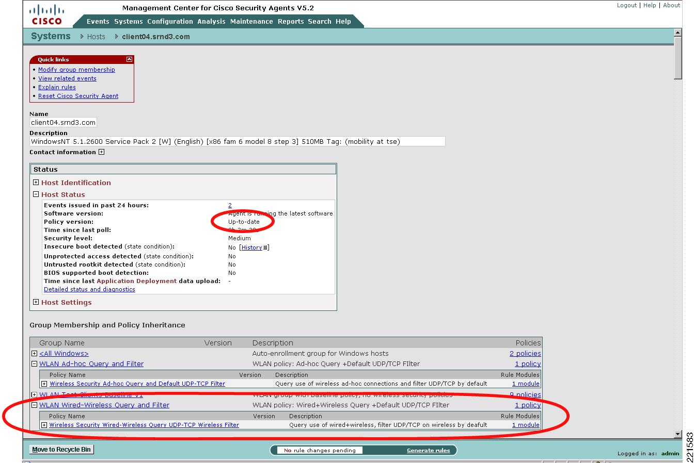This screenshot has width=694, height=463.
Task: Click the top-right Help link
Action: tap(650, 5)
